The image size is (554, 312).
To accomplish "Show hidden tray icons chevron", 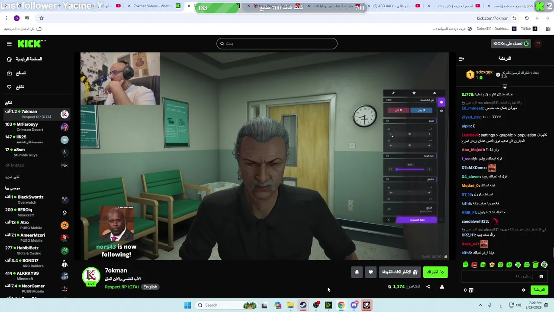I will click(480, 305).
